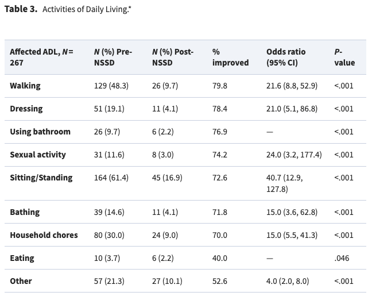Select the "% improved" column header

pyautogui.click(x=230, y=57)
